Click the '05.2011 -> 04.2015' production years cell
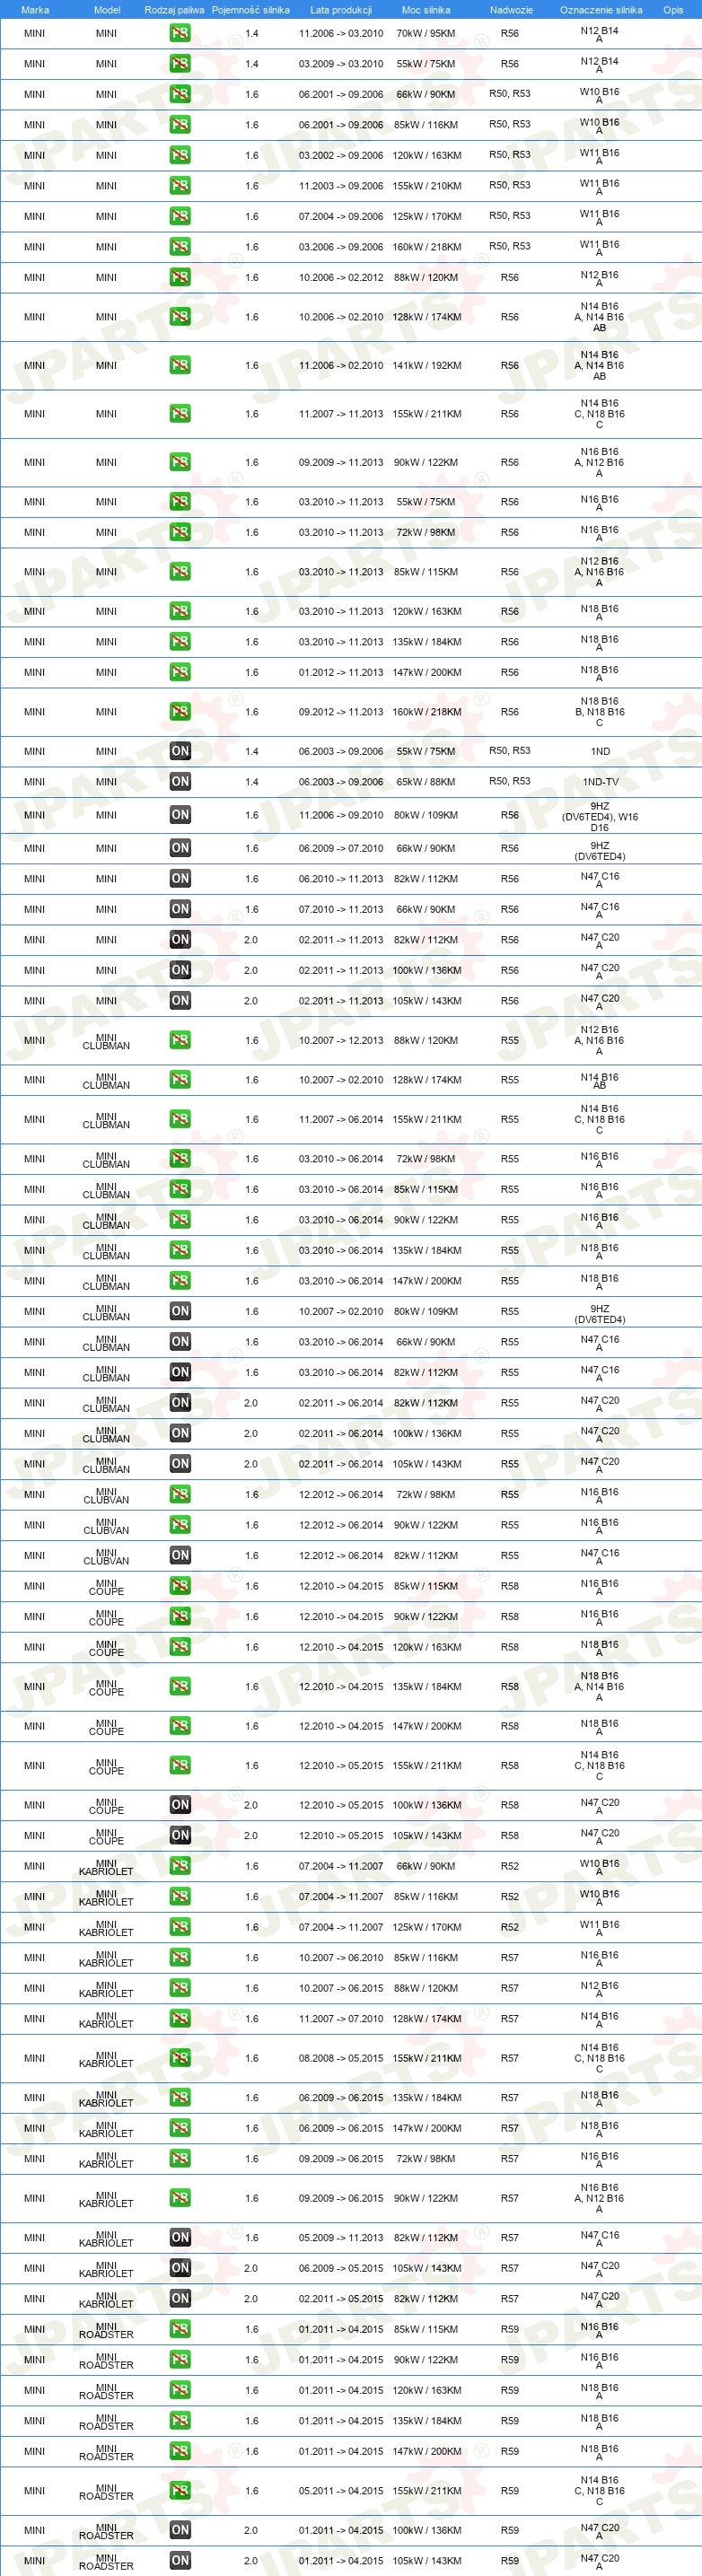Image resolution: width=702 pixels, height=2576 pixels. pyautogui.click(x=341, y=2491)
